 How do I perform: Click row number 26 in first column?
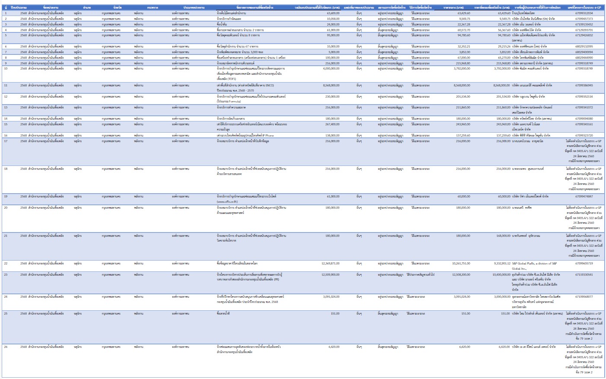6,347
